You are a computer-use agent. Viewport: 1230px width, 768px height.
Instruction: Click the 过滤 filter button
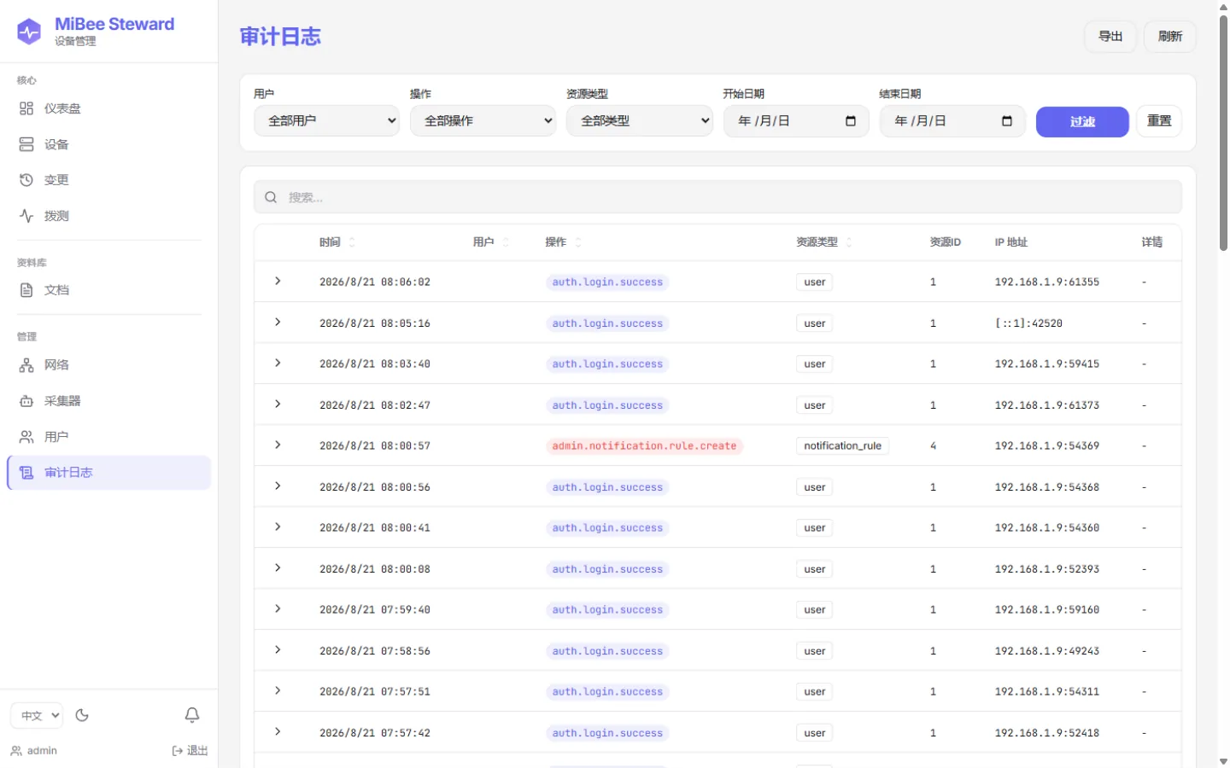tap(1082, 122)
